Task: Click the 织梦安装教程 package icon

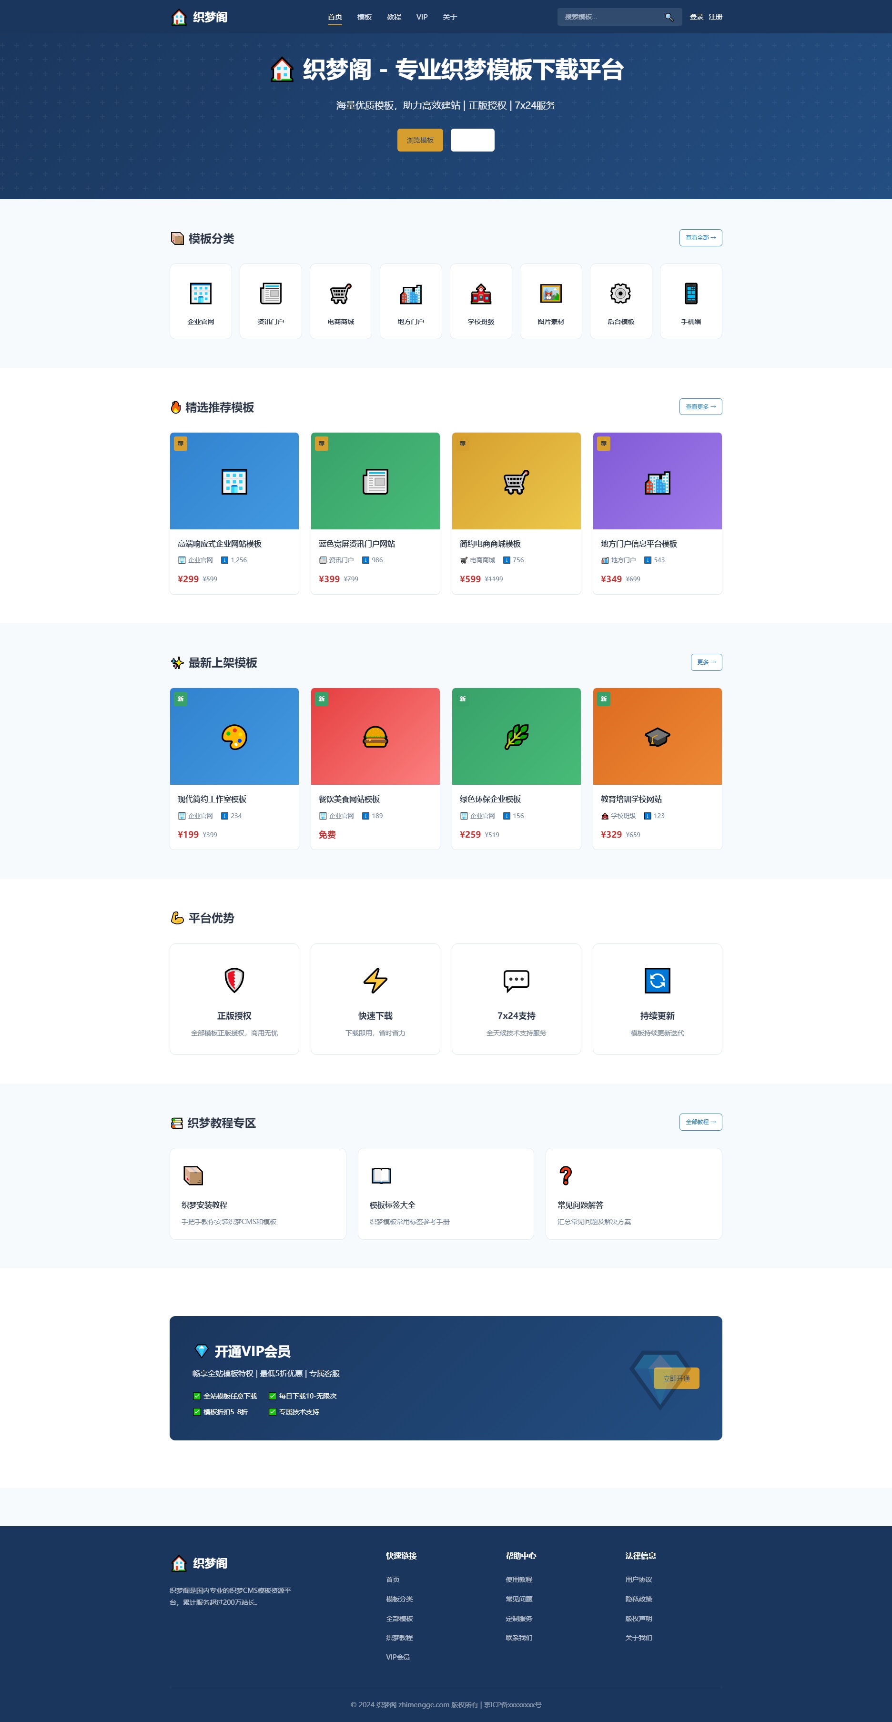Action: (x=193, y=1175)
